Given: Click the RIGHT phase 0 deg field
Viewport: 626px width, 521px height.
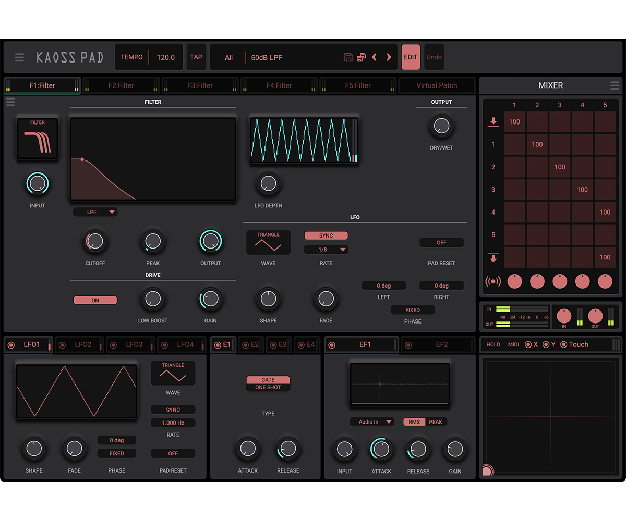Looking at the screenshot, I should pyautogui.click(x=441, y=286).
